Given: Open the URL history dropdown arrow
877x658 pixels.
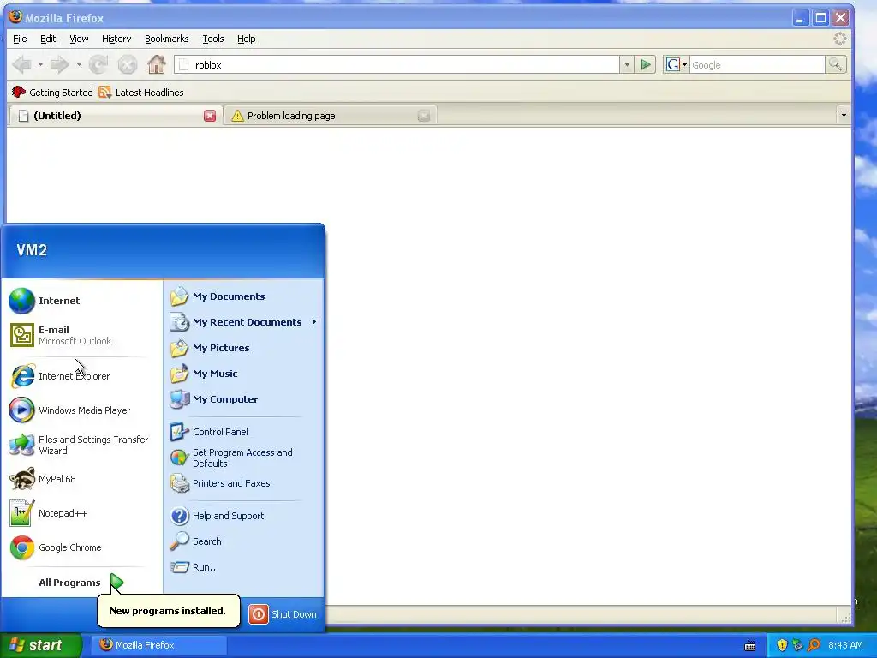Looking at the screenshot, I should pyautogui.click(x=627, y=65).
